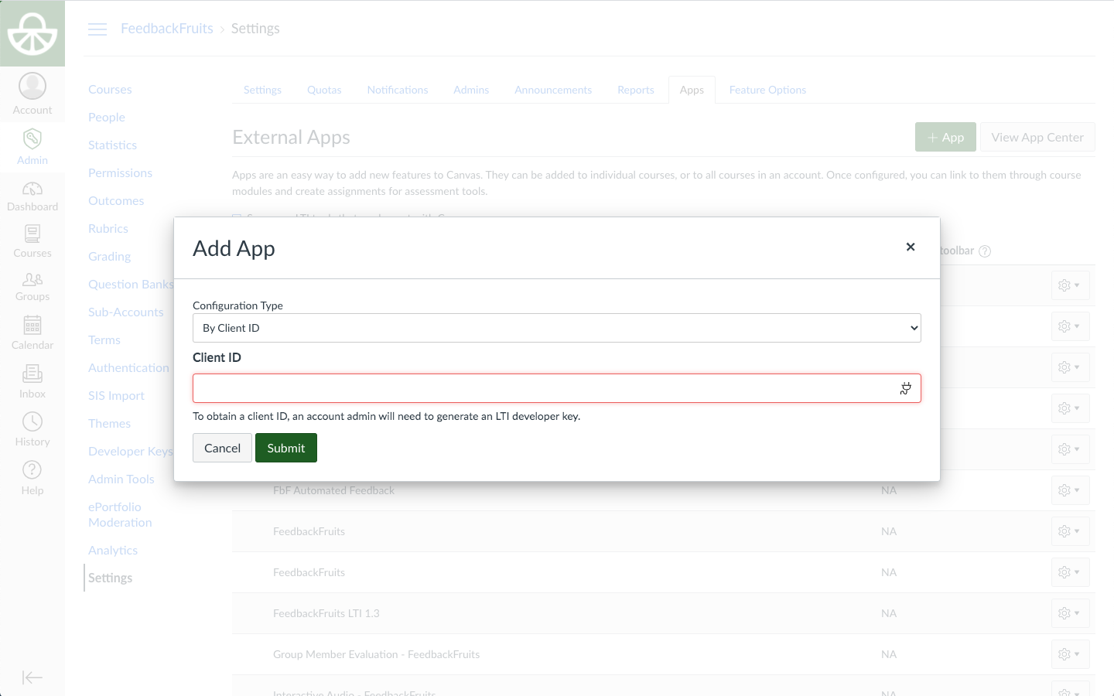Click the Canvas institution logo
Image resolution: width=1114 pixels, height=696 pixels.
point(32,33)
